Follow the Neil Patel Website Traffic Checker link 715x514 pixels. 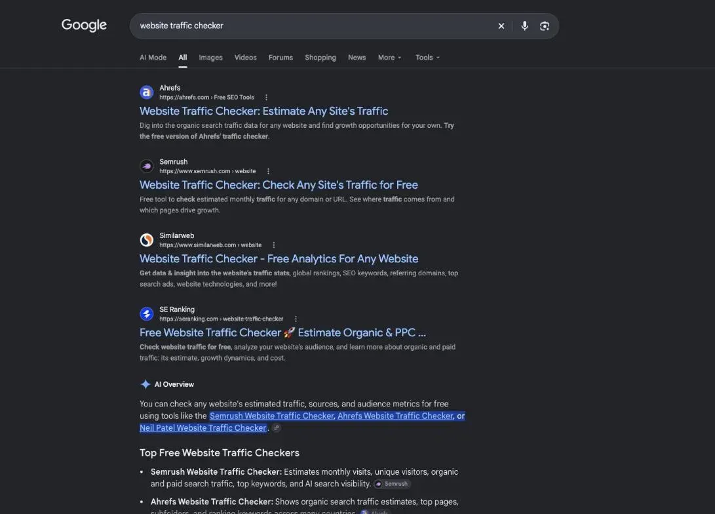click(203, 428)
